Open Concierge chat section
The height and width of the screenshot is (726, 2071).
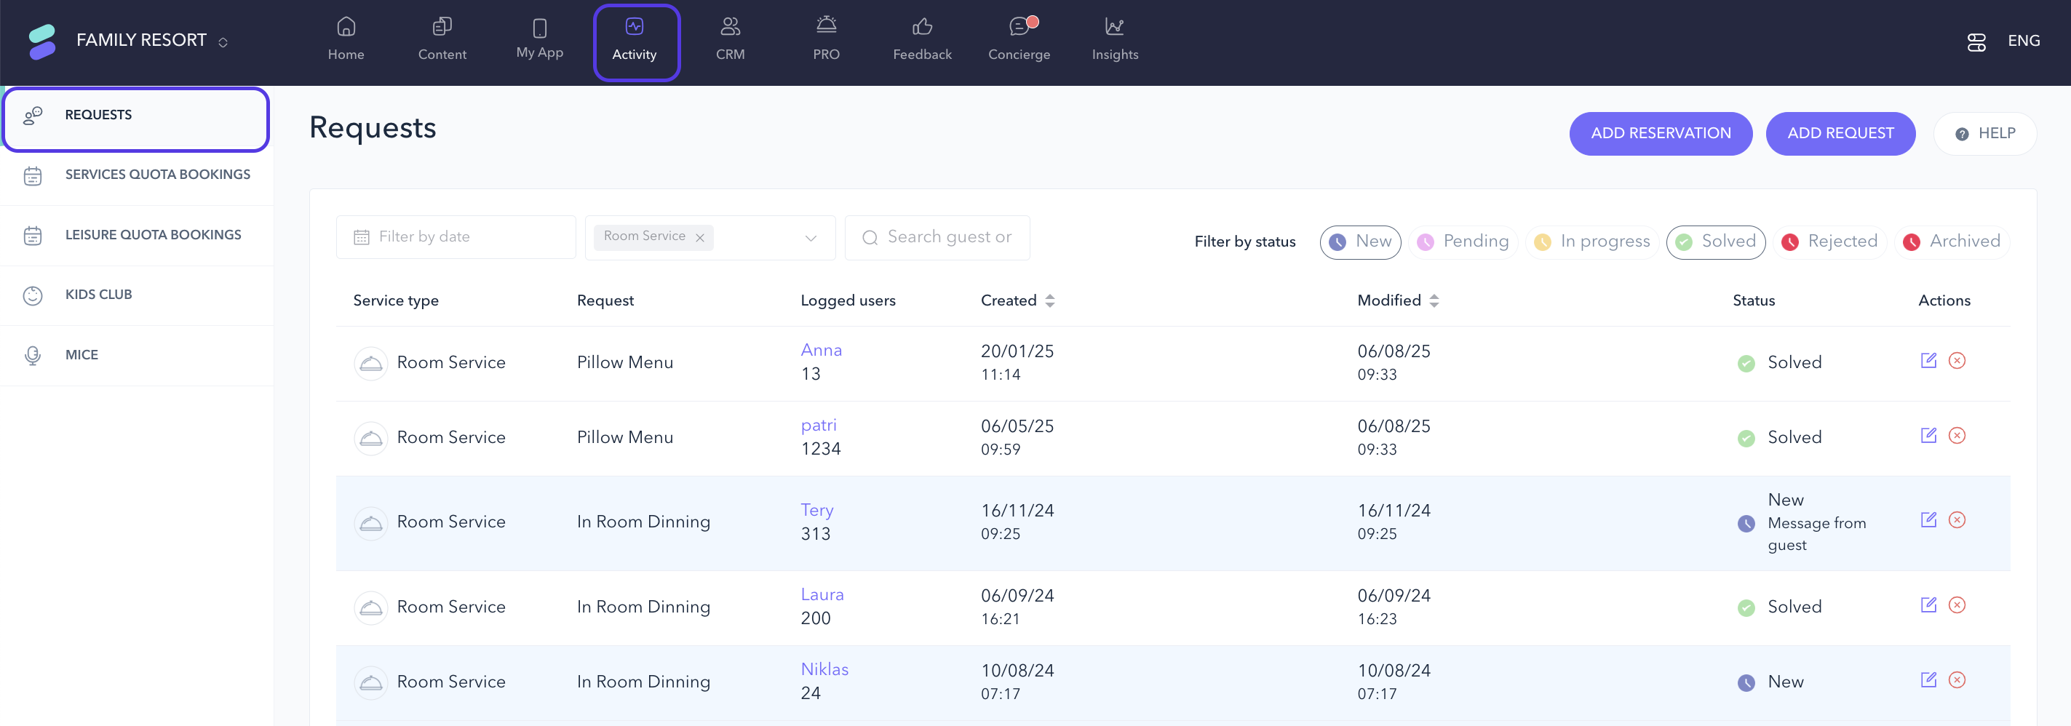point(1019,39)
